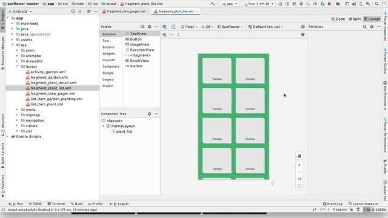
Task: Open the Layout Inspector
Action: [x=364, y=204]
